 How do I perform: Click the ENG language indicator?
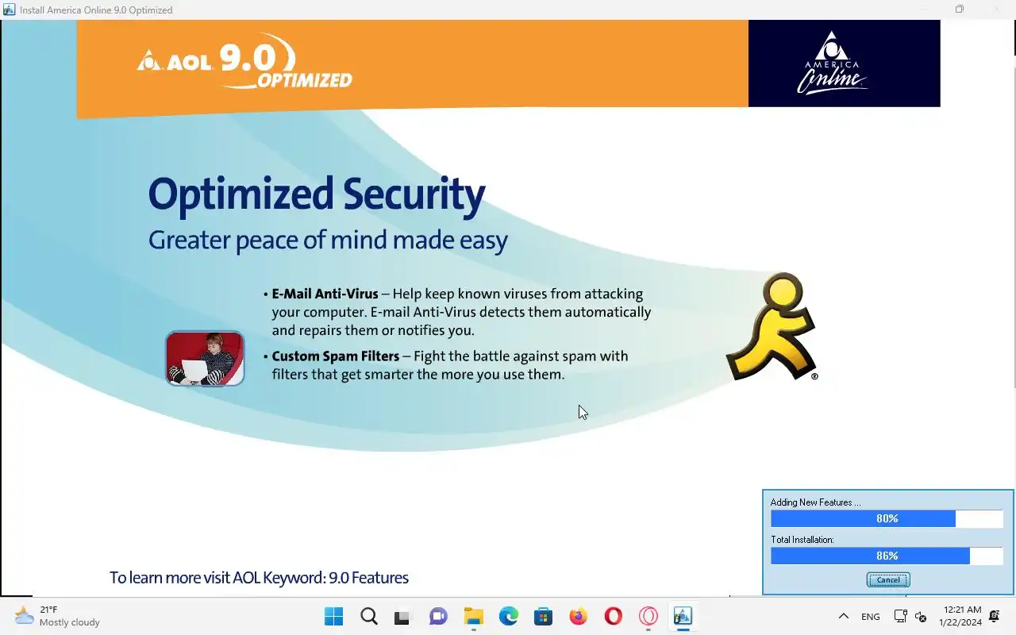(871, 617)
